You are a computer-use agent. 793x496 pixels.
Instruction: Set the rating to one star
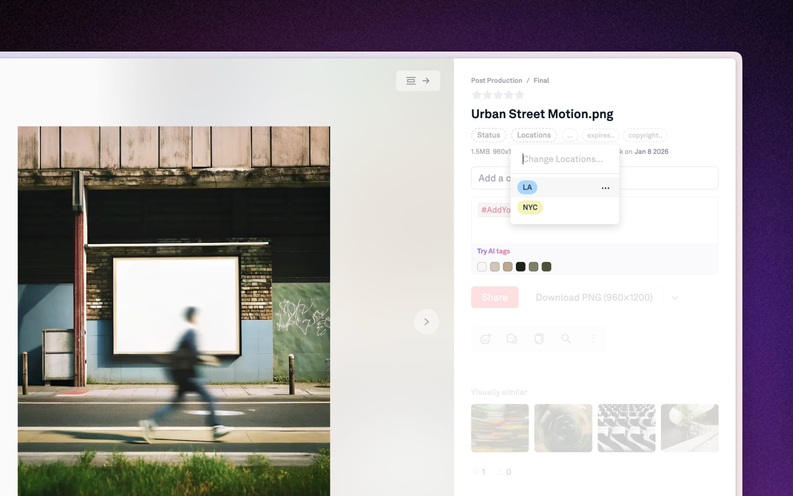click(x=476, y=95)
